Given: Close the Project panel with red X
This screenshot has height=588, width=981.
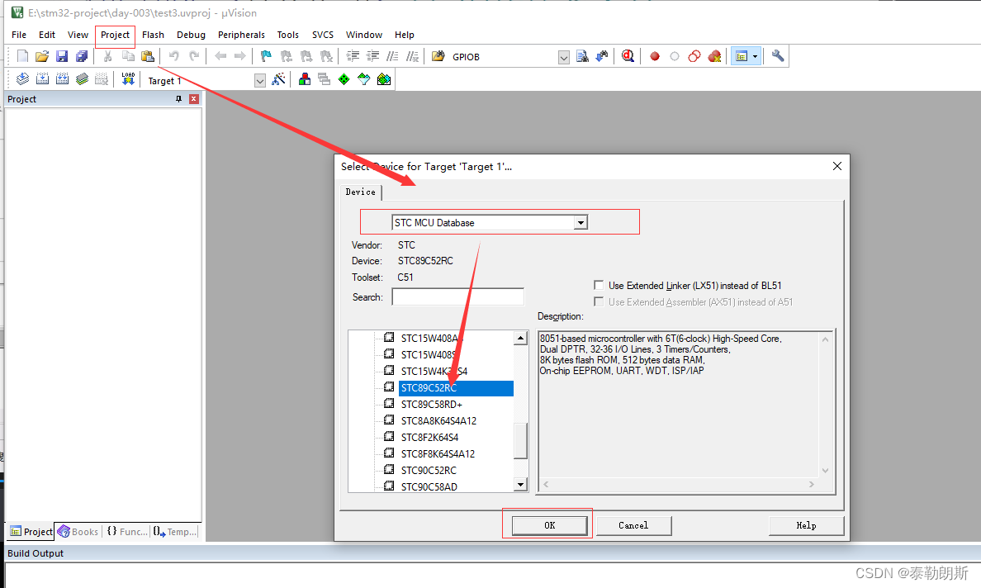Looking at the screenshot, I should pos(194,99).
